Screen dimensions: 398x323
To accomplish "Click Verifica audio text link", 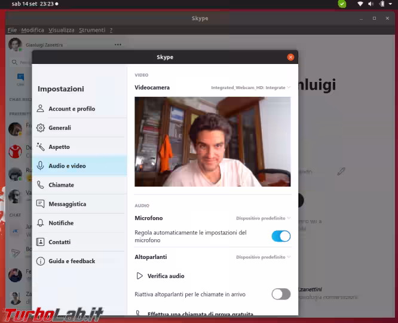I will tap(166, 276).
